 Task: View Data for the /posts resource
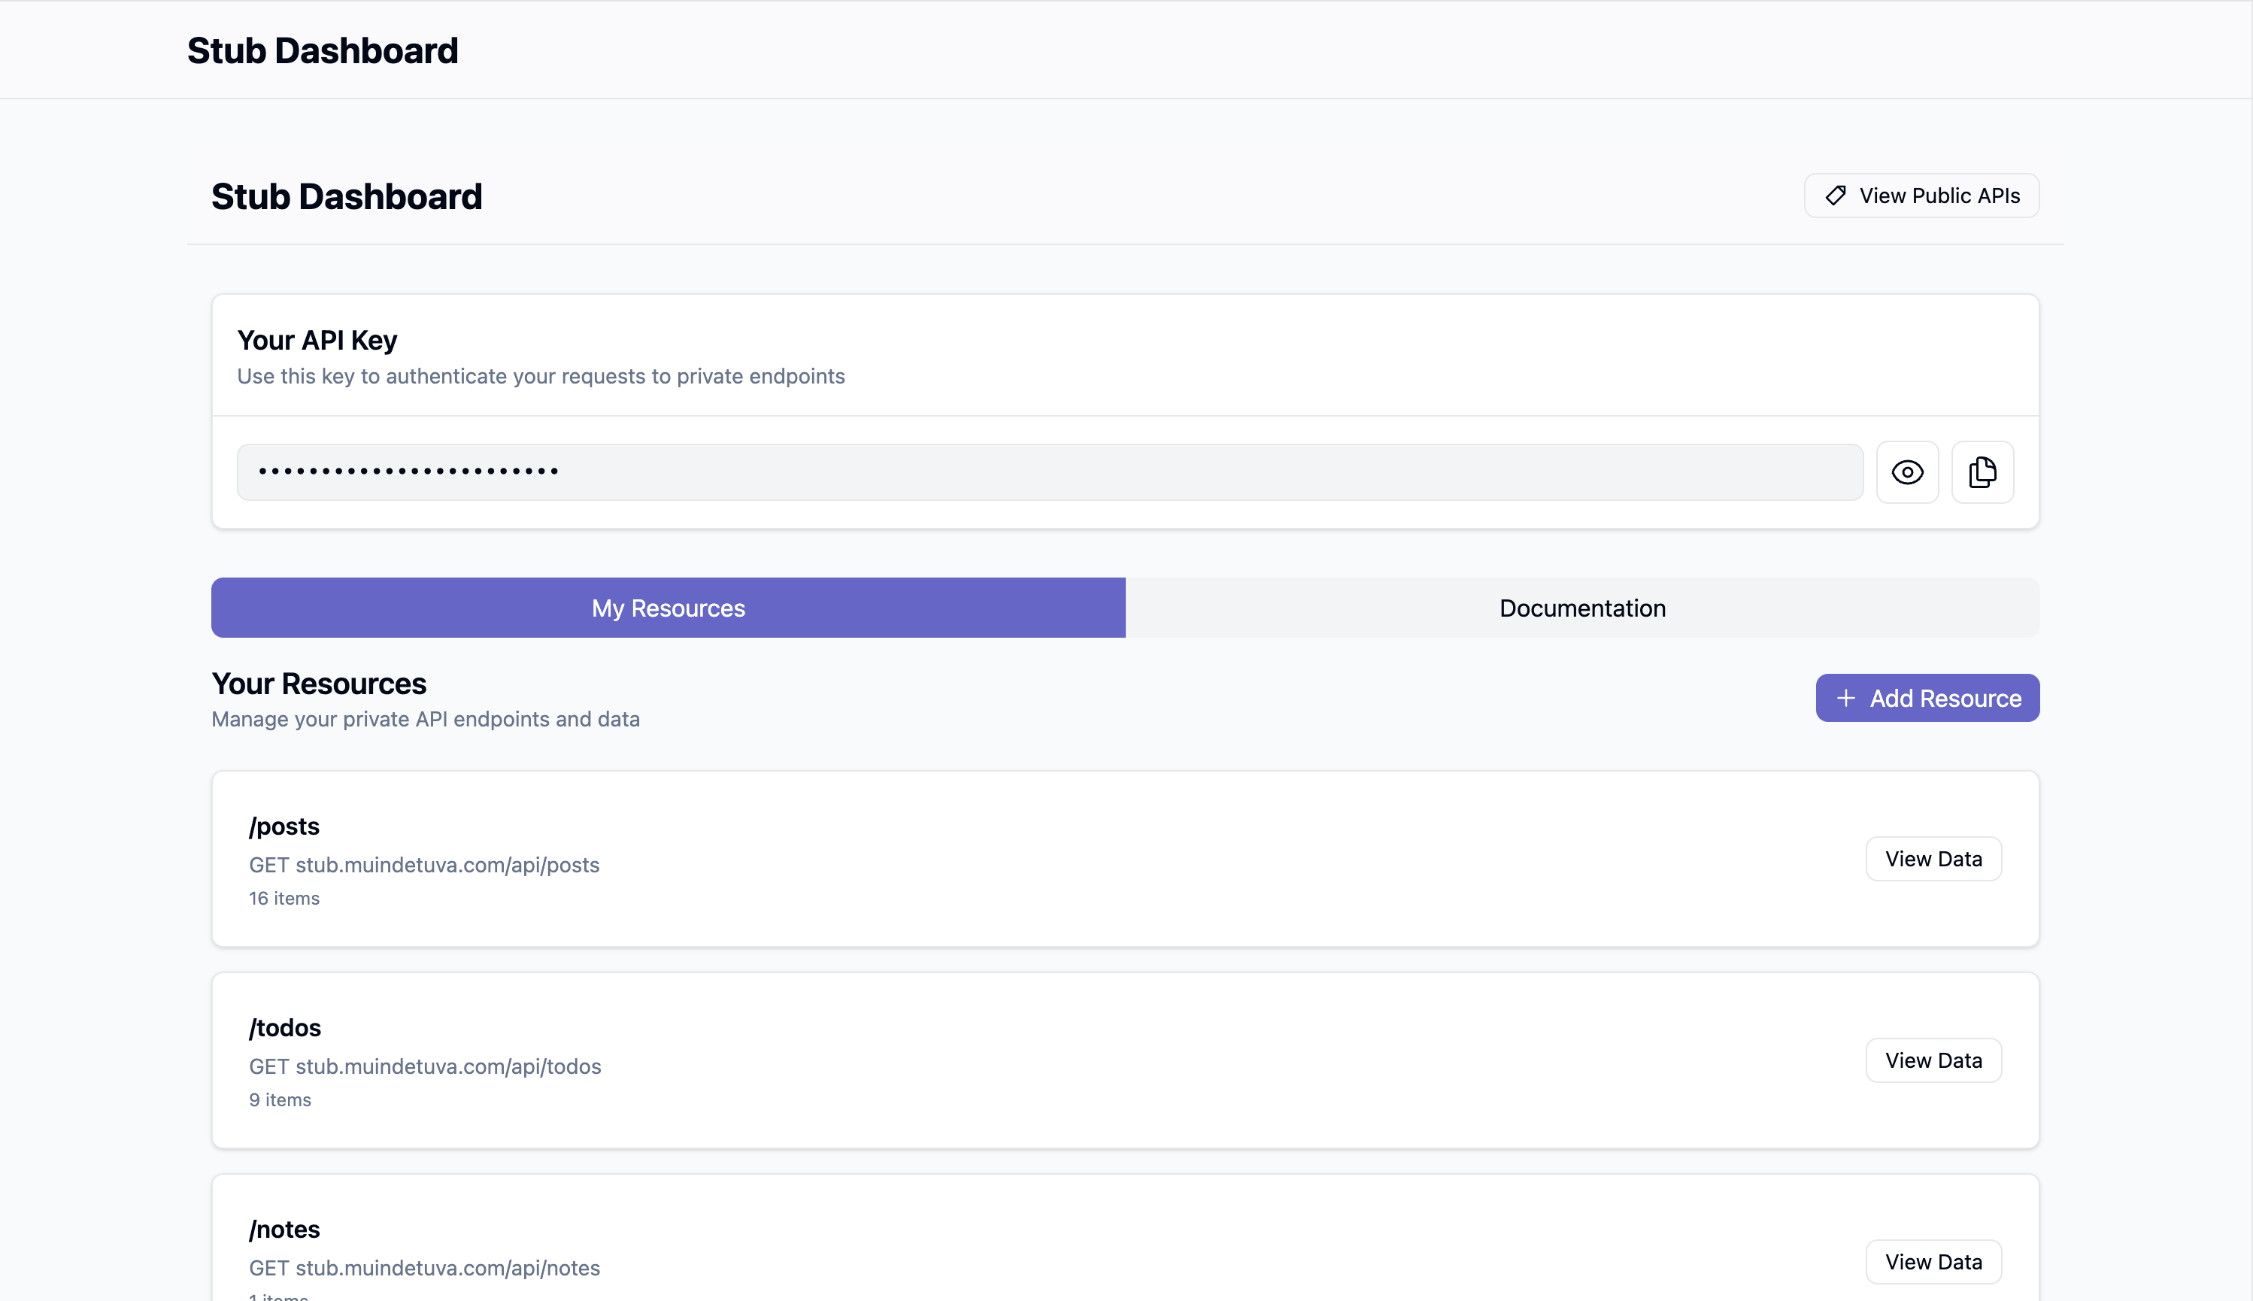pos(1933,859)
